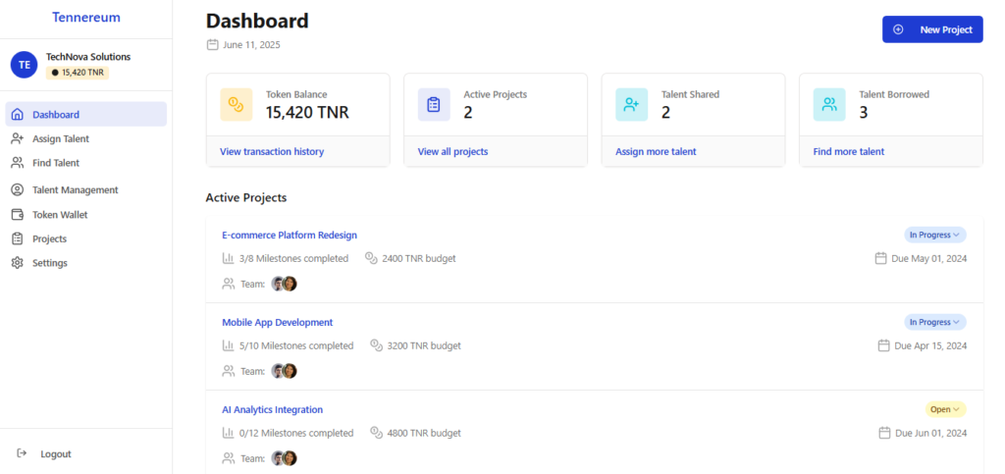Click the budget coins icon for 4800 TNR
This screenshot has width=1005, height=474.
(376, 433)
